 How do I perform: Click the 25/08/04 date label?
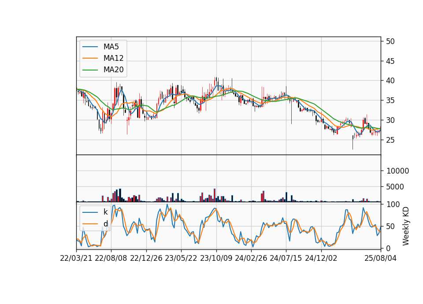381,258
